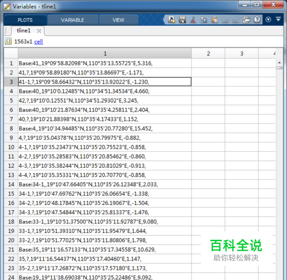The width and height of the screenshot is (287, 280).
Task: Click the circled down-arrow toolbar options icon
Action: [268, 19]
